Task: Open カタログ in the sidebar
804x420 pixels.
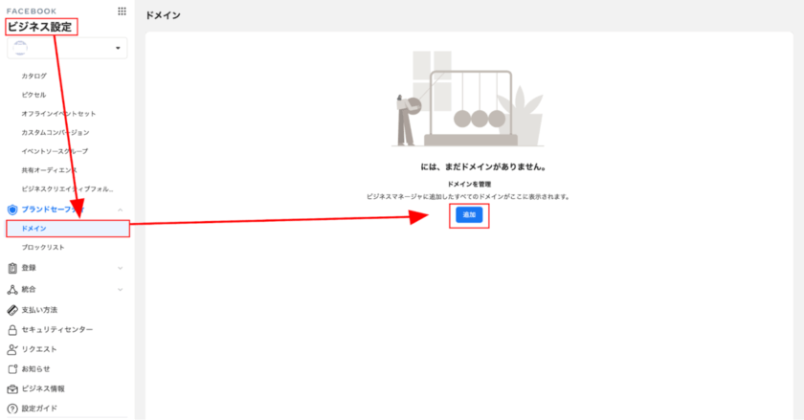Action: tap(33, 76)
